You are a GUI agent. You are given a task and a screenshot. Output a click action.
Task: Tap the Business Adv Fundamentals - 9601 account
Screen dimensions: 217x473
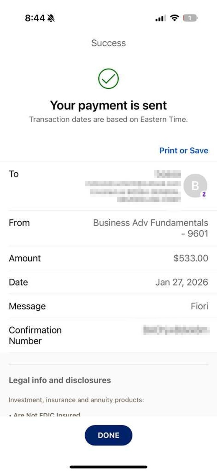coord(151,228)
